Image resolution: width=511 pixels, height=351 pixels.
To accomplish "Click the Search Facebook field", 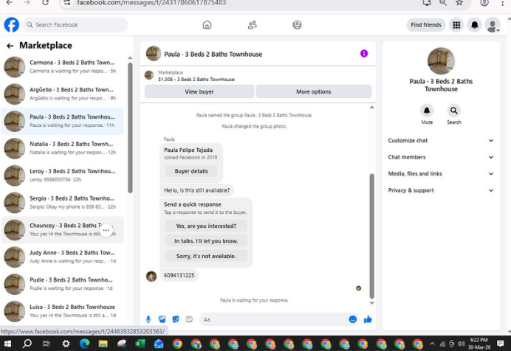I will pos(75,25).
